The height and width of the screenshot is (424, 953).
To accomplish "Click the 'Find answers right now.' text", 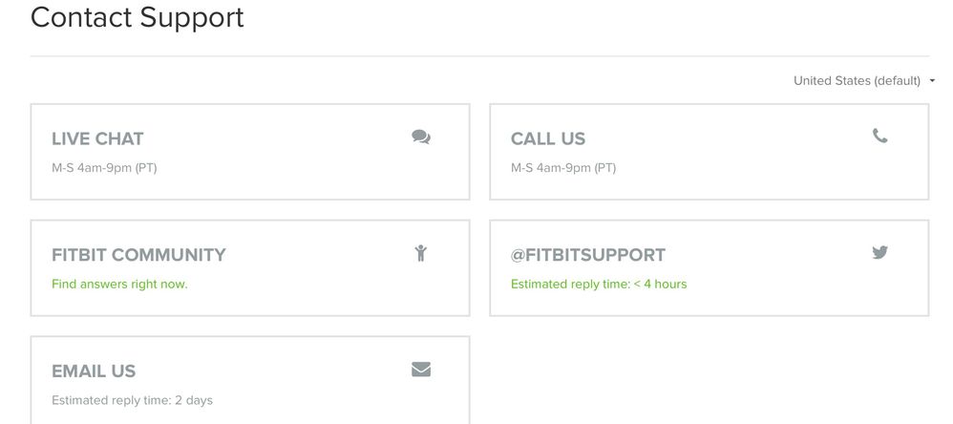I will (x=119, y=284).
